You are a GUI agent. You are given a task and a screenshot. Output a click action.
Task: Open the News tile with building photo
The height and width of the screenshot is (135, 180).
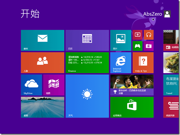[x=171, y=40]
